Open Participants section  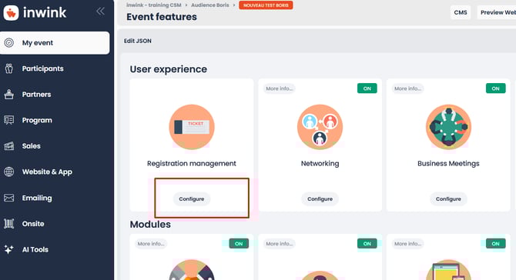point(43,68)
